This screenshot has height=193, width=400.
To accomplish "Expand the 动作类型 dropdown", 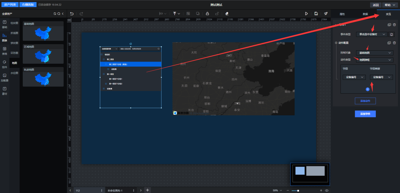I will [375, 60].
